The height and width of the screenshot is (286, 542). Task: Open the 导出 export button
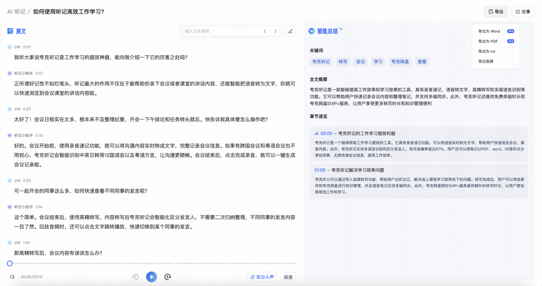tap(496, 12)
